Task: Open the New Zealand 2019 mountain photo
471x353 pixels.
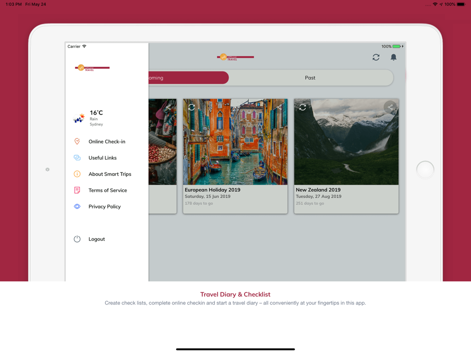Action: [x=346, y=142]
